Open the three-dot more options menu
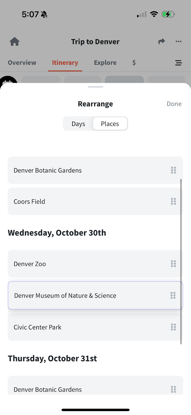Viewport: 191px width, 415px height. (x=178, y=41)
